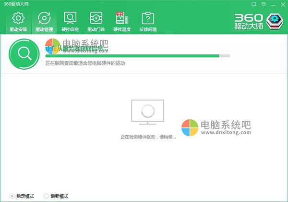Open 驱动门诊 first-aid icon
The width and height of the screenshot is (288, 202).
tap(96, 22)
